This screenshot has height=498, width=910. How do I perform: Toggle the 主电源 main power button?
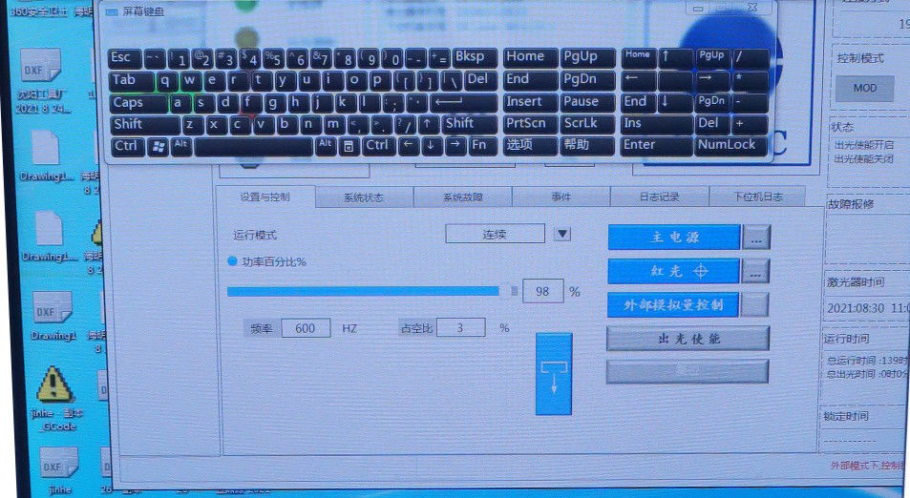[x=673, y=238]
